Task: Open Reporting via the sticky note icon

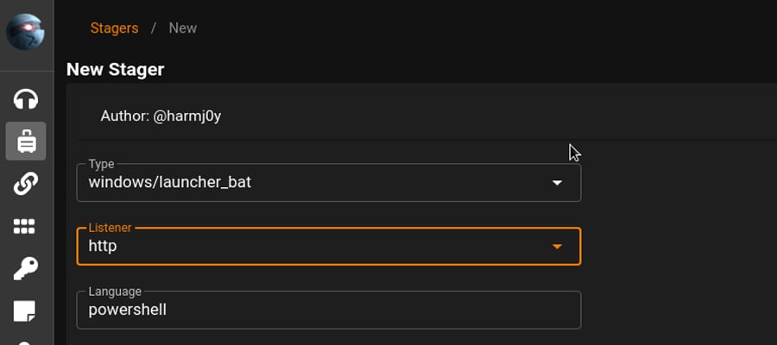Action: (x=24, y=311)
